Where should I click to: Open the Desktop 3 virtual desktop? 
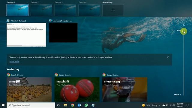(65, 10)
